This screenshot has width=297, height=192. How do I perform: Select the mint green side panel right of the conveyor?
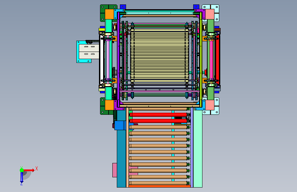(x=198, y=149)
